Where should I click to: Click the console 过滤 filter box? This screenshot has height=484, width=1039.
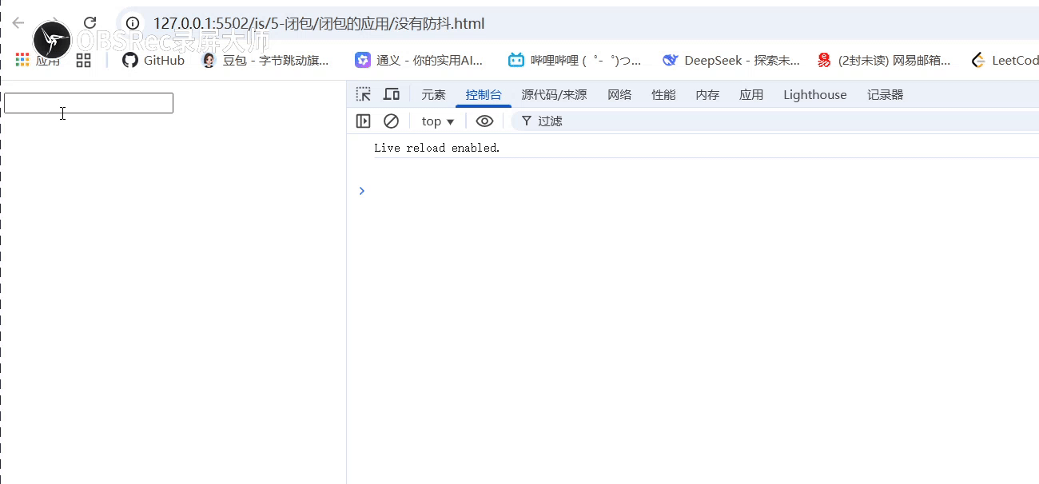point(553,121)
